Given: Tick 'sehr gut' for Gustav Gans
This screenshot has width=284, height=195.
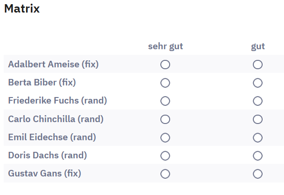Looking at the screenshot, I should 165,174.
